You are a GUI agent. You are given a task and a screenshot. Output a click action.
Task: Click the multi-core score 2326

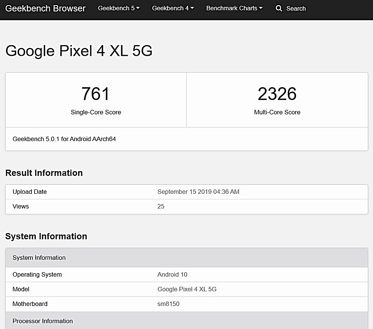[277, 94]
